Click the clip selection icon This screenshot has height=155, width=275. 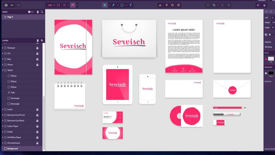[x=229, y=5]
